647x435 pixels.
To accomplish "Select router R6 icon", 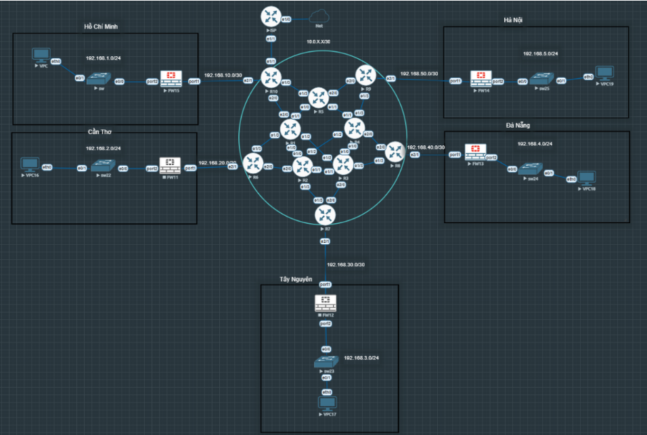I will pos(254,163).
